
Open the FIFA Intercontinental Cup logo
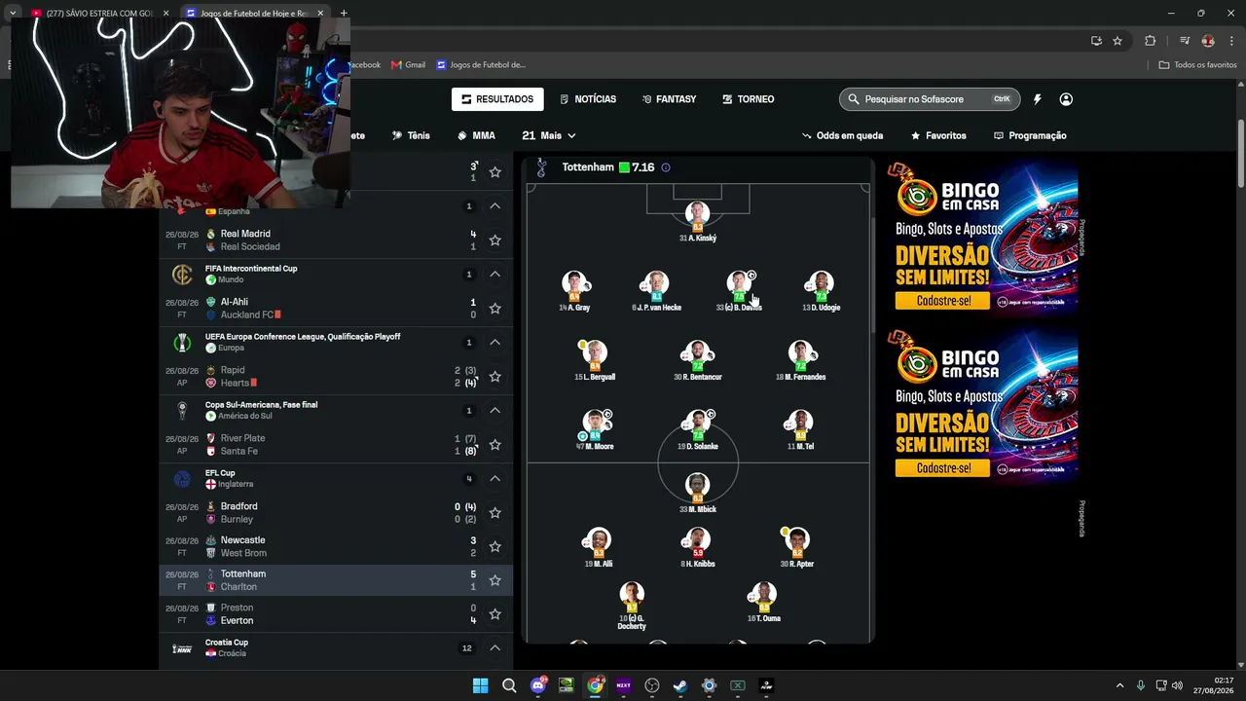click(182, 275)
